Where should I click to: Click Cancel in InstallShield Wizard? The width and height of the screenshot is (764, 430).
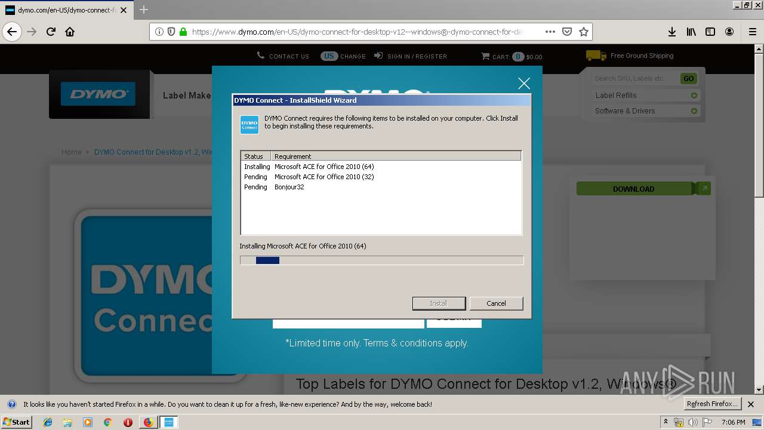[x=496, y=303]
